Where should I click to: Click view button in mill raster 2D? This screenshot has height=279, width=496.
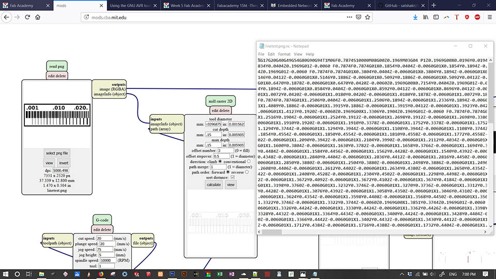click(x=230, y=185)
